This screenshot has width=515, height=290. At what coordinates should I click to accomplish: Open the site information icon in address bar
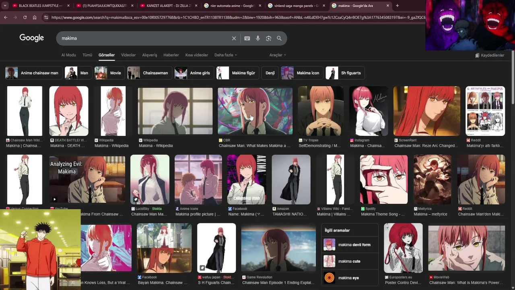coord(46,17)
